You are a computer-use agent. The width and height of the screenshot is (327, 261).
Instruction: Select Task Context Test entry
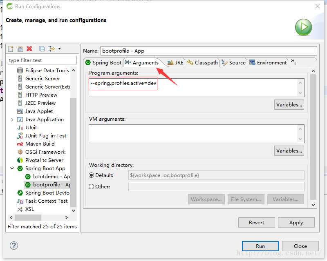[46, 201]
